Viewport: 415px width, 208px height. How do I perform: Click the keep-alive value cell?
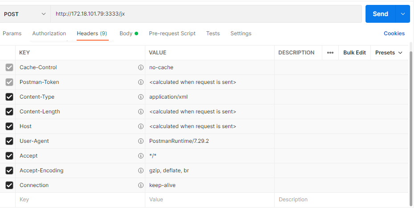click(210, 185)
